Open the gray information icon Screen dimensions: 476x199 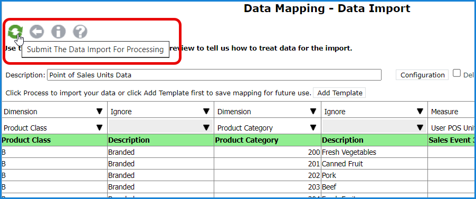click(x=58, y=32)
